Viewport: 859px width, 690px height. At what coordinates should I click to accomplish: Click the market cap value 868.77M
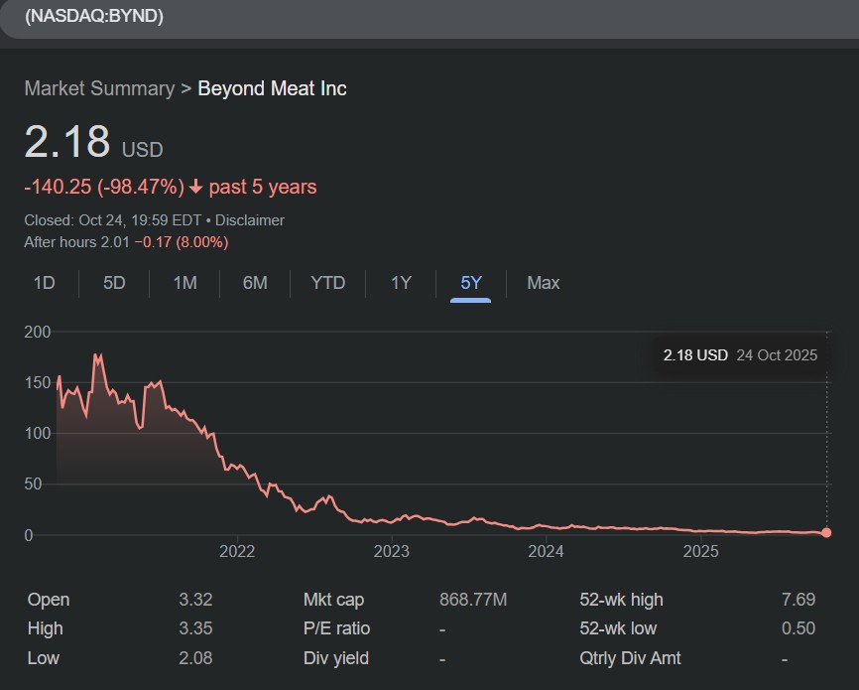click(473, 600)
